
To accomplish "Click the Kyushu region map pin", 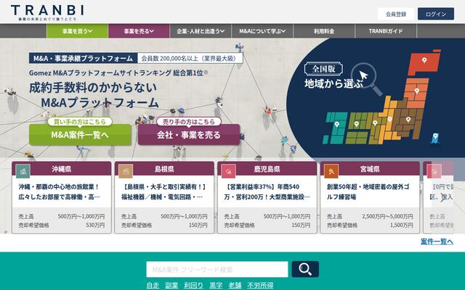I will click(337, 124).
